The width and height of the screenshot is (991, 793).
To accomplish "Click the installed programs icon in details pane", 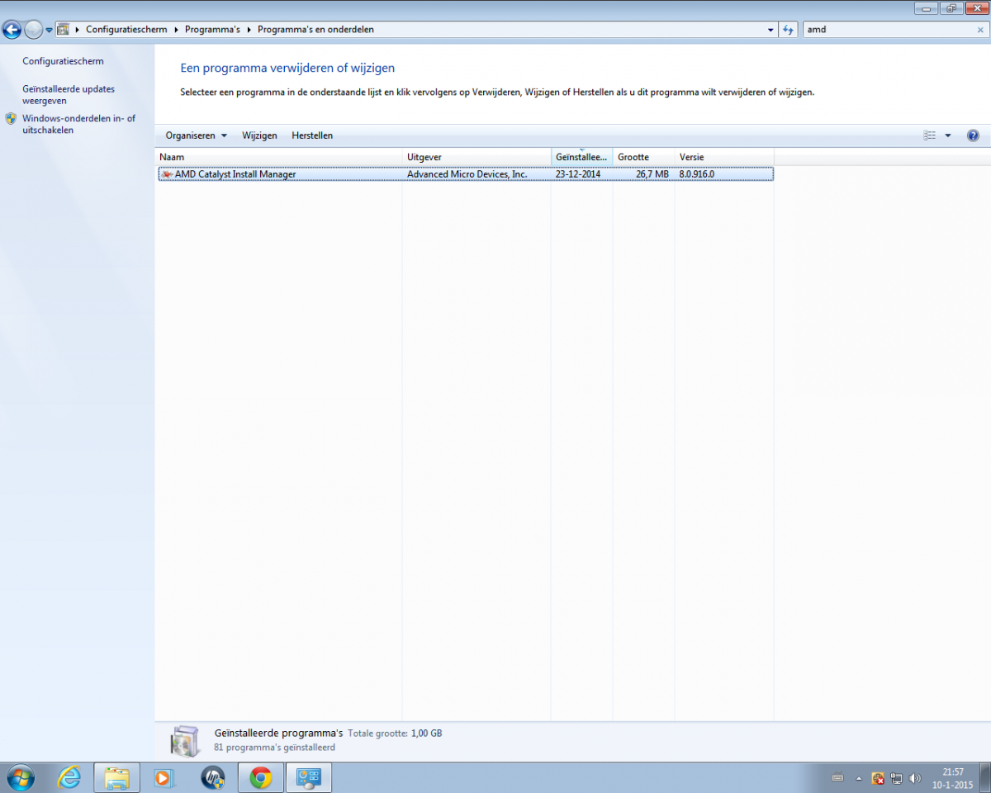I will tap(185, 740).
